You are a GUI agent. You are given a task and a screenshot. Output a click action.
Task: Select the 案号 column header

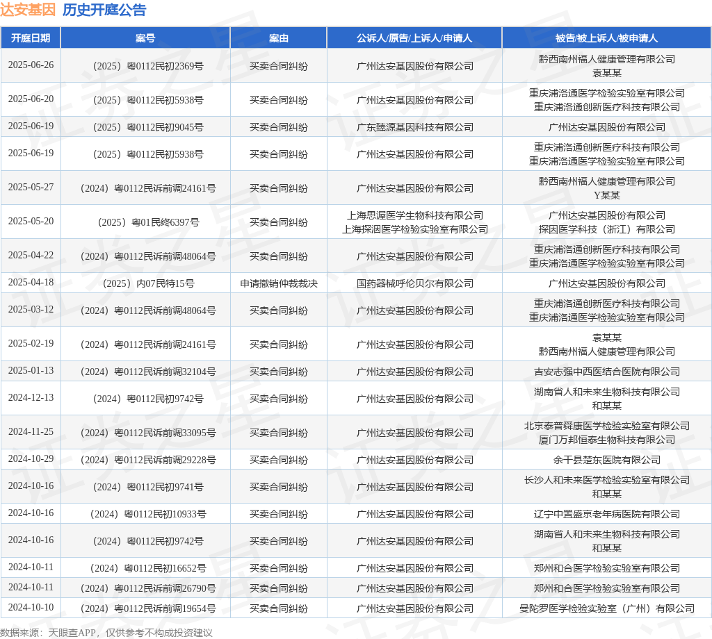click(x=145, y=38)
